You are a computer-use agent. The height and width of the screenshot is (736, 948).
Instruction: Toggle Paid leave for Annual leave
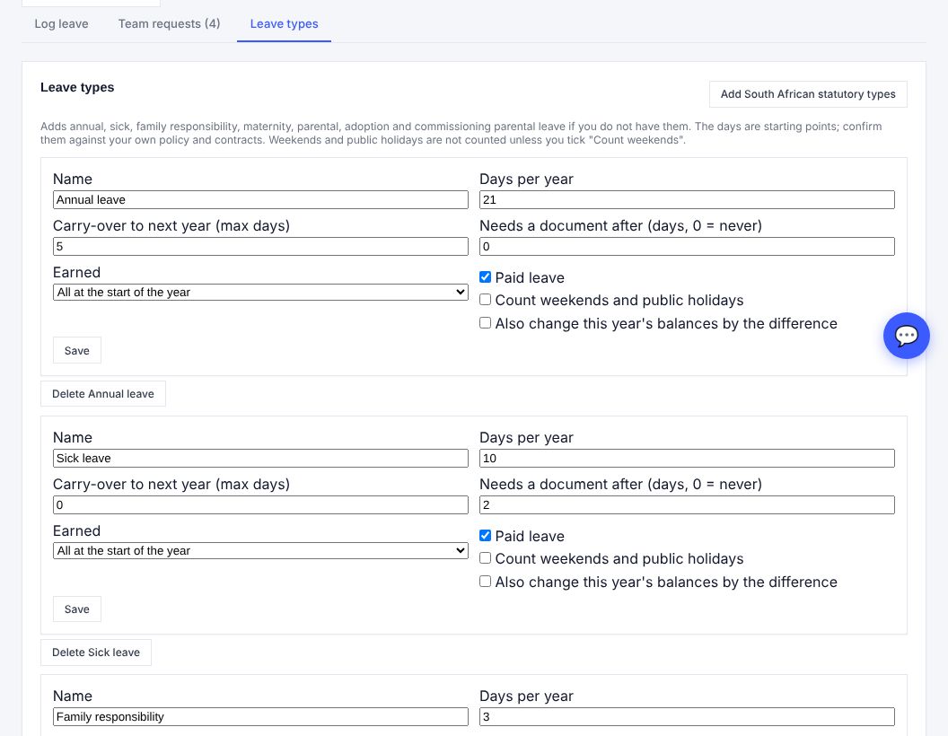[x=485, y=277]
